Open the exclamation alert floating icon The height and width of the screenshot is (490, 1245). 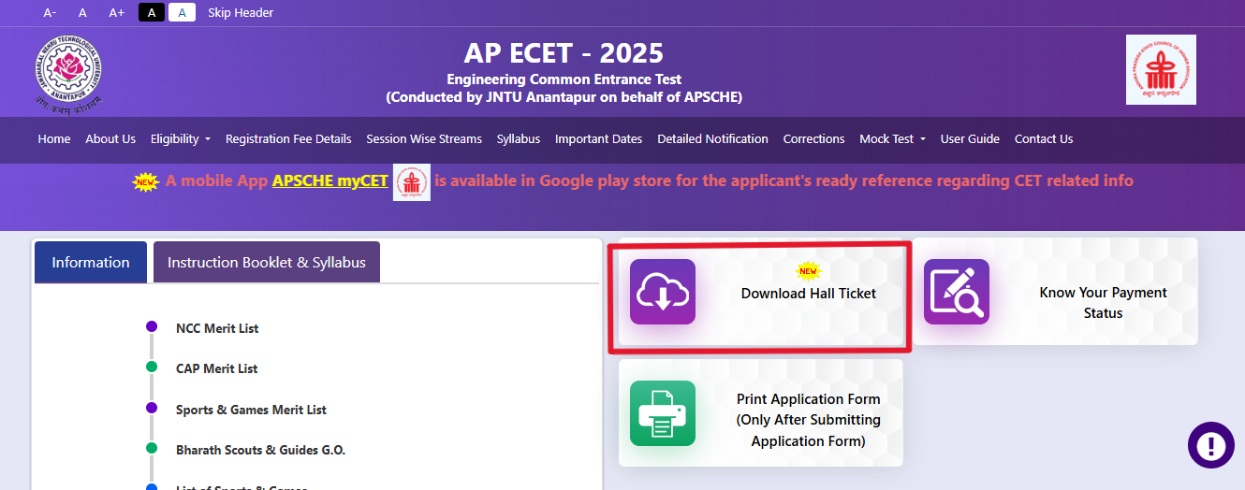point(1211,445)
